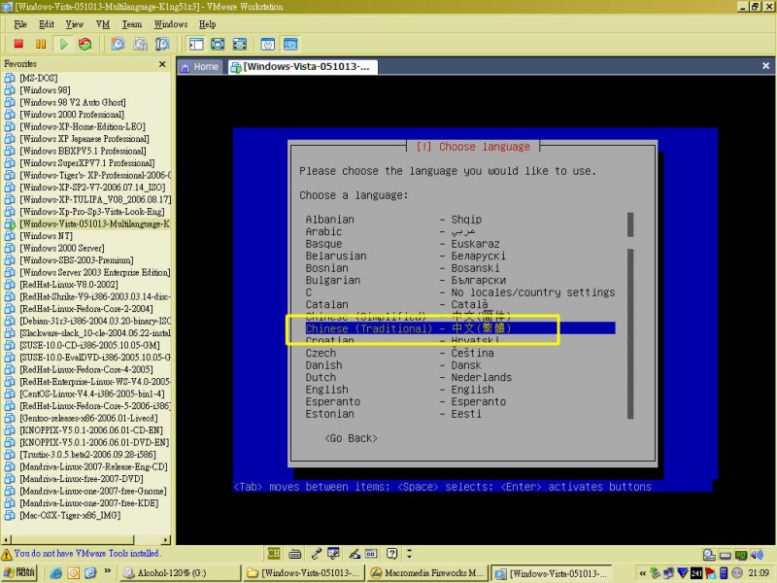Click the CH input language indicator

pyautogui.click(x=273, y=553)
